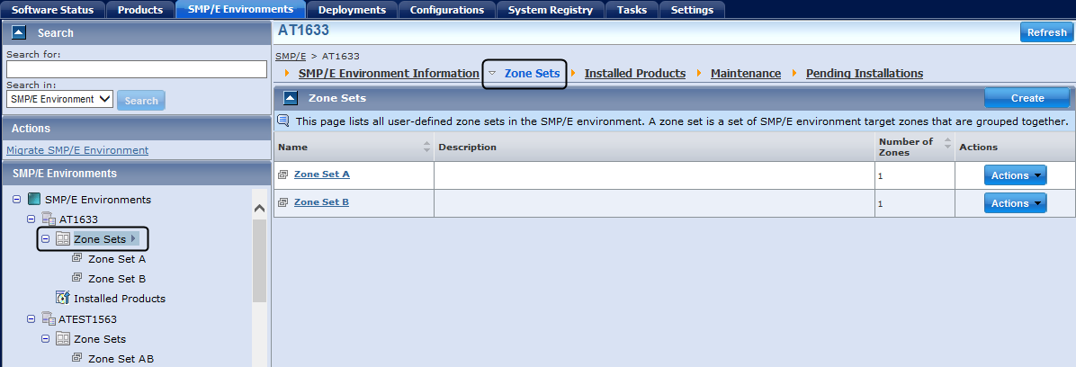Click the AT1633 environment icon in tree
This screenshot has height=367, width=1076.
(x=49, y=219)
